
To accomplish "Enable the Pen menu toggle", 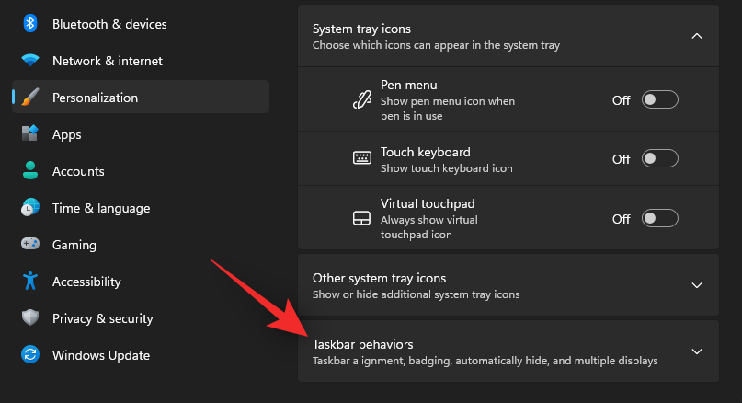I will tap(659, 100).
